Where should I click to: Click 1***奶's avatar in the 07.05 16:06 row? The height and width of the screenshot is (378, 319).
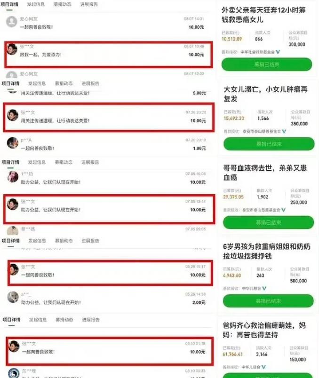click(x=13, y=177)
